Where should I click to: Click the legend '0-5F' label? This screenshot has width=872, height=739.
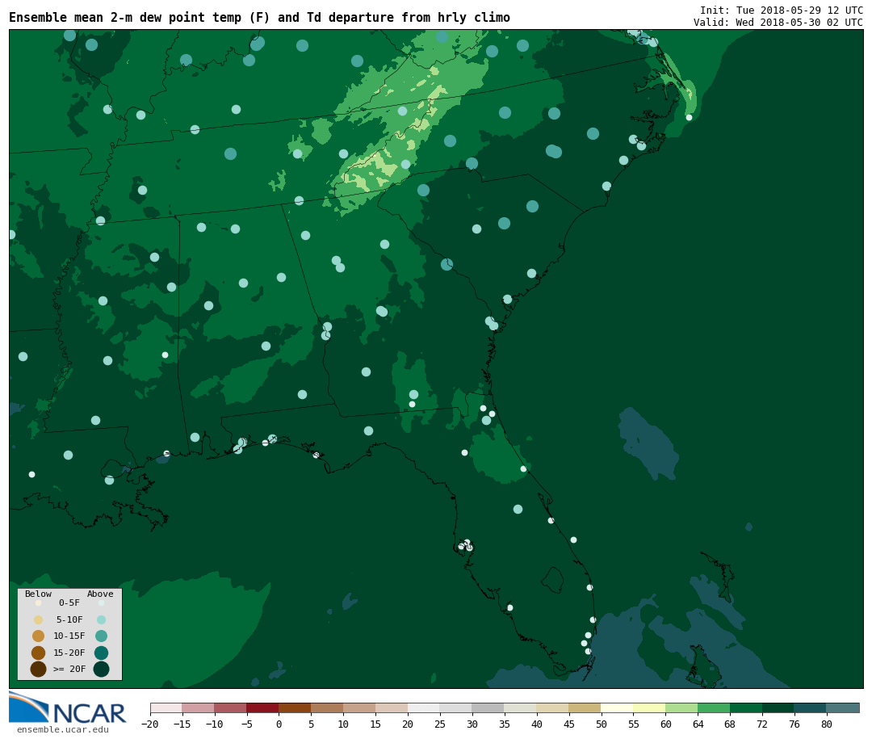click(69, 603)
